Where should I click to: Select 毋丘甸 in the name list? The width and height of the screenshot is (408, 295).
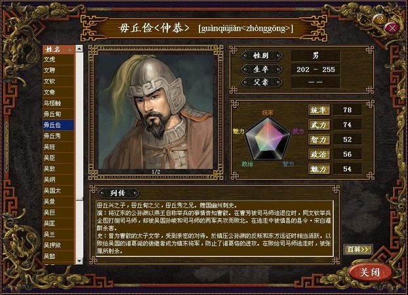(x=58, y=114)
